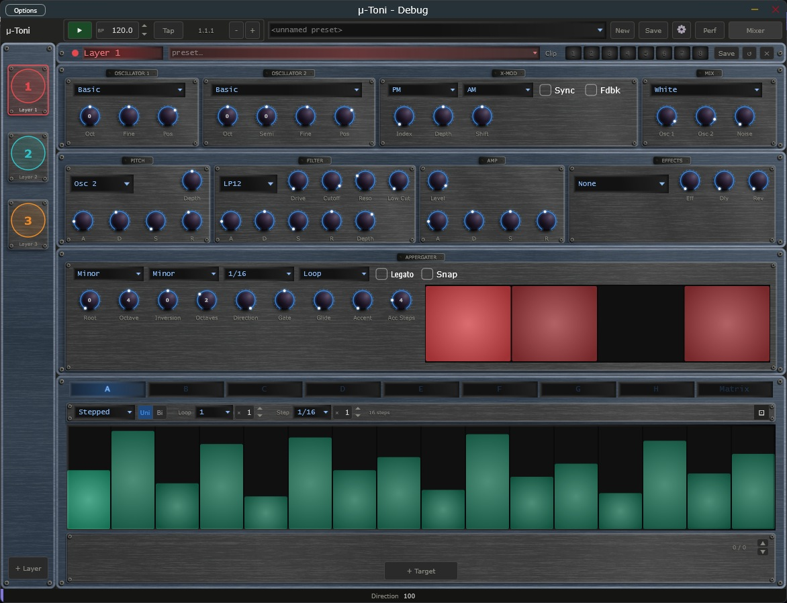Viewport: 787px width, 603px height.
Task: Select Layer 3 circle icon in sidebar
Action: point(28,220)
